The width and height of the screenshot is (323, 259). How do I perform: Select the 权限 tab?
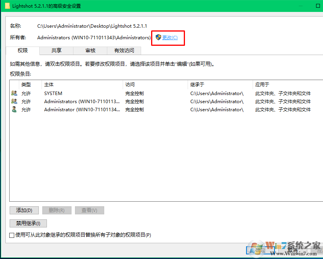22,50
